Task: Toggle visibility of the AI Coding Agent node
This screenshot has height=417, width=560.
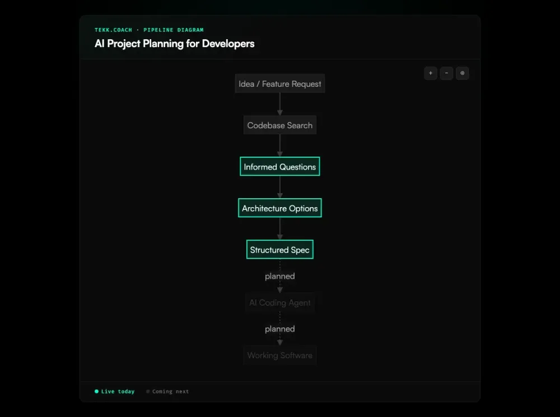Action: 279,303
